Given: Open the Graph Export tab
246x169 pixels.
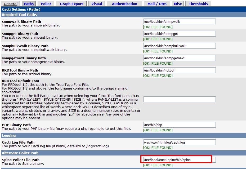Looking at the screenshot, I should point(71,4).
